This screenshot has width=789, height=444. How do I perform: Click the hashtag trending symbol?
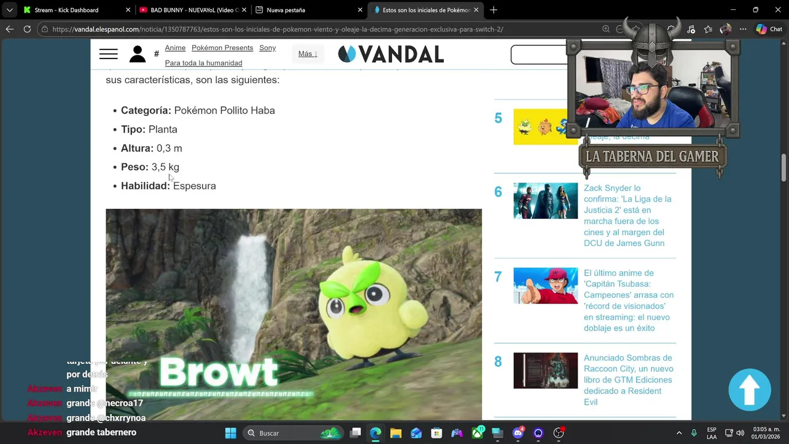tap(157, 54)
